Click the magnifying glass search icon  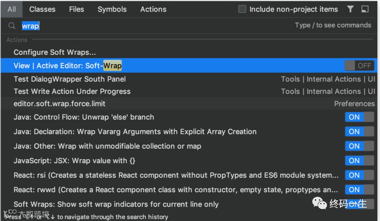pyautogui.click(x=12, y=26)
